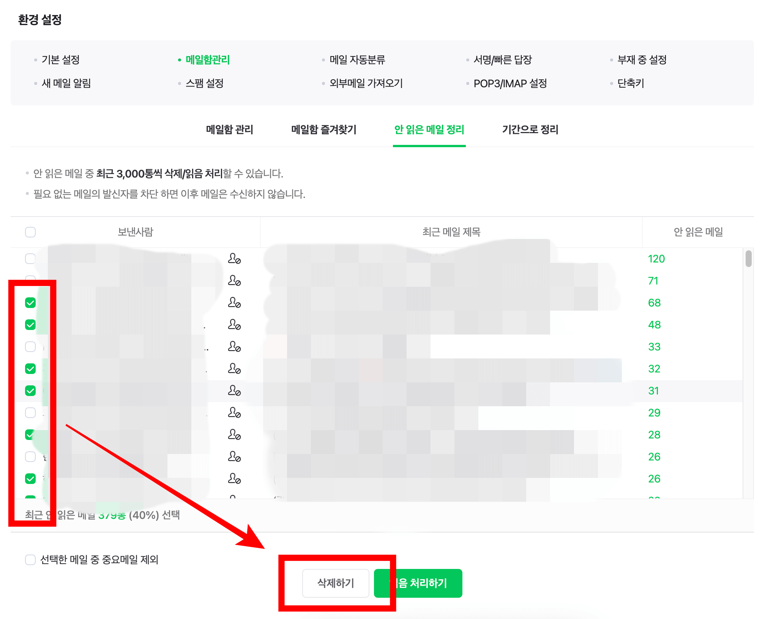Uncheck the box for the 68-unread sender
The width and height of the screenshot is (776, 619).
coord(30,303)
